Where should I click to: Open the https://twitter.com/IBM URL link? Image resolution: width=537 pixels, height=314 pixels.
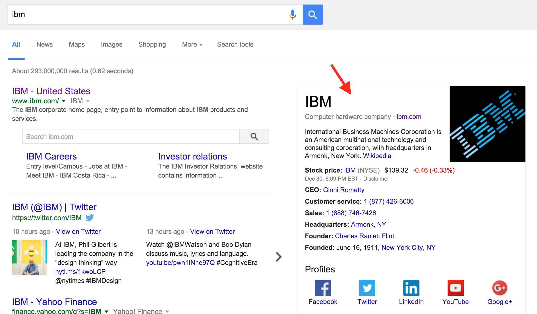pos(47,218)
